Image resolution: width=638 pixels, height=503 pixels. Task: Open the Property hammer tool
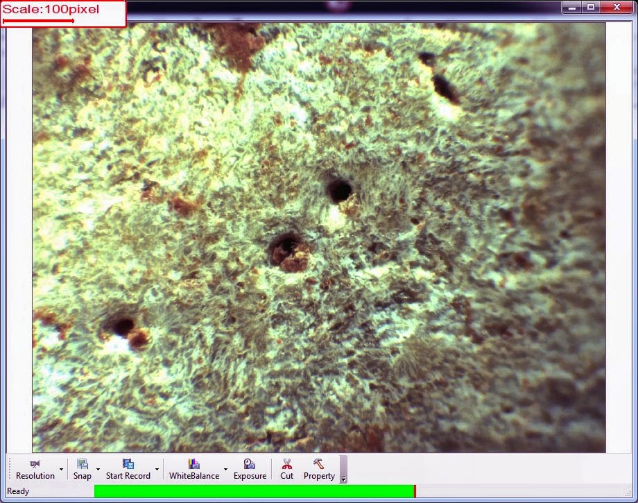(x=319, y=469)
